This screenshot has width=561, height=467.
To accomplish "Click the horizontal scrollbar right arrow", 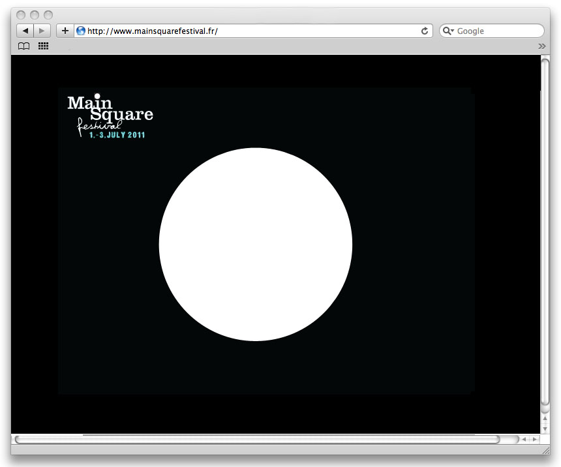I will click(535, 439).
